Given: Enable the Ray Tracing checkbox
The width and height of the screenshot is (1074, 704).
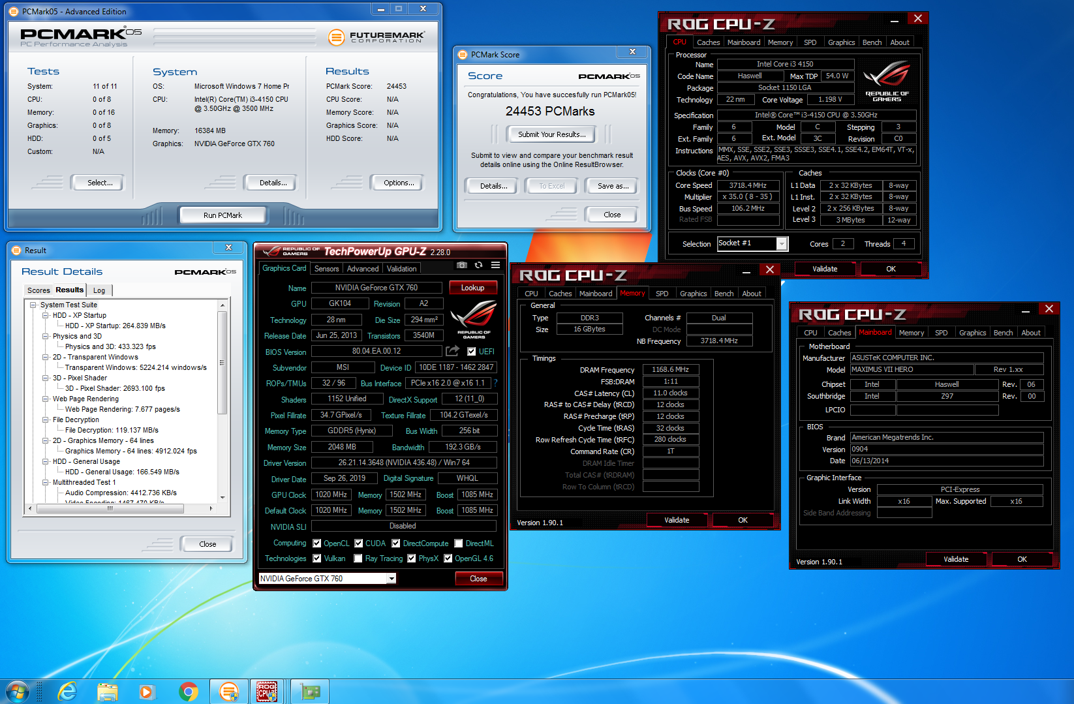Looking at the screenshot, I should [358, 559].
